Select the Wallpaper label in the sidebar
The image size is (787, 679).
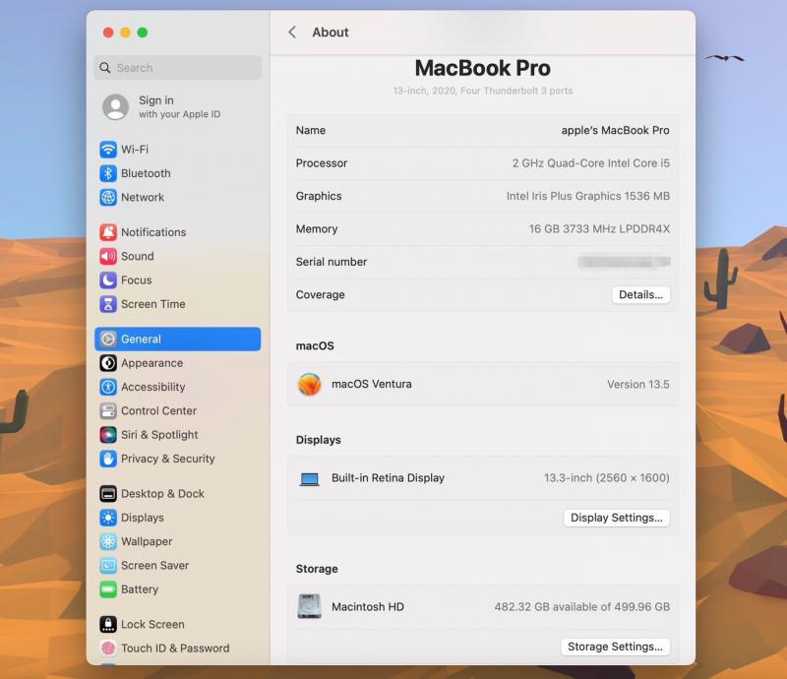(147, 541)
